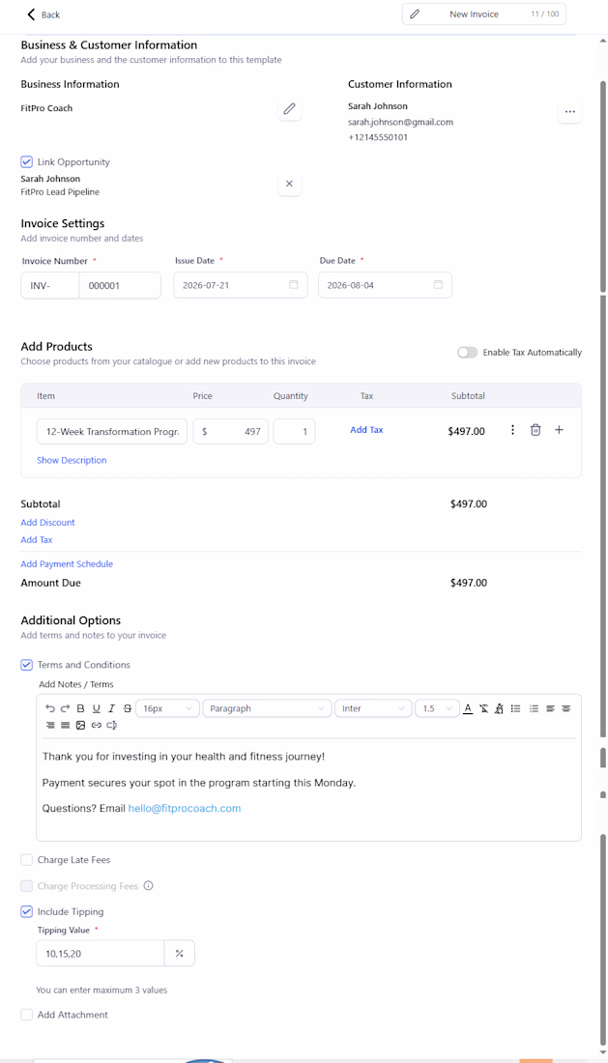Uncheck Terms and Conditions checkbox
The image size is (608, 1063).
tap(26, 665)
